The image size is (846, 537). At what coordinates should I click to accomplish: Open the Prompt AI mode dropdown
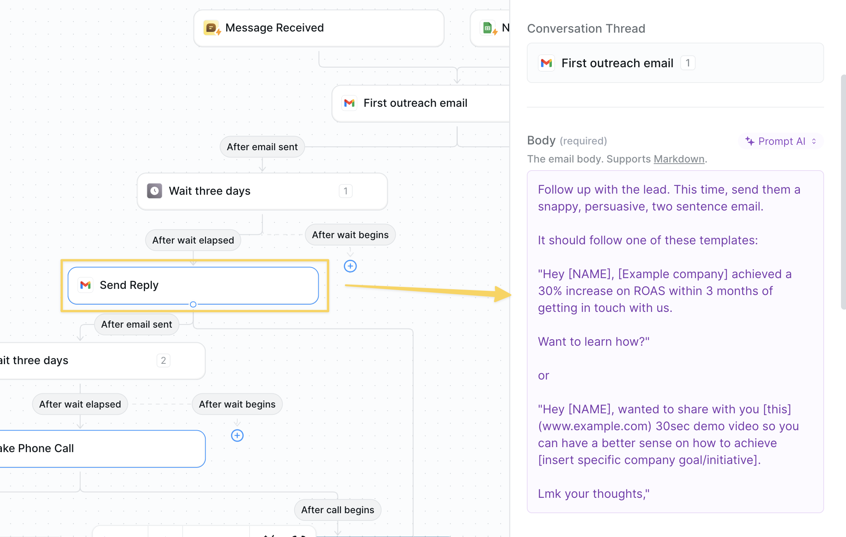point(781,141)
